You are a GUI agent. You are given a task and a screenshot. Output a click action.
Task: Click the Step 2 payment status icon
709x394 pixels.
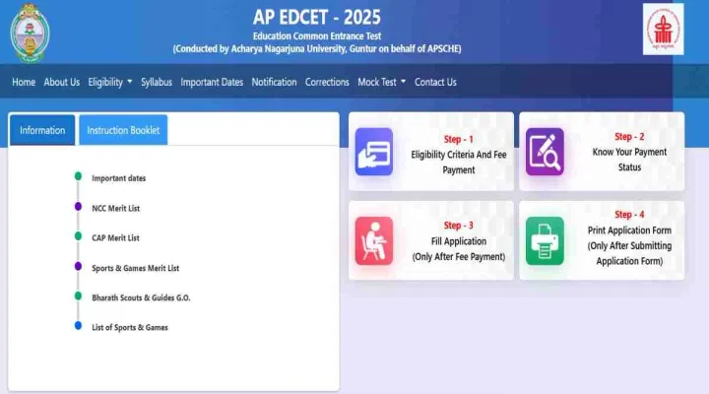[x=545, y=152]
